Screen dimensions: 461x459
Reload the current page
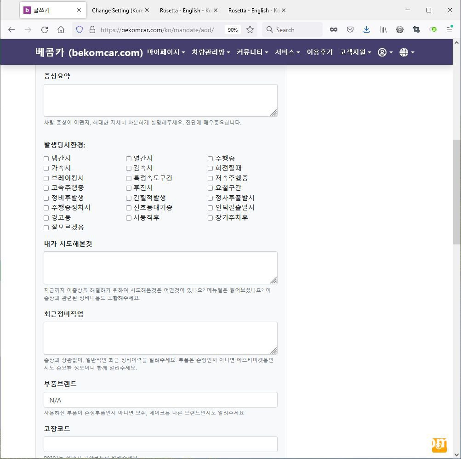[45, 30]
